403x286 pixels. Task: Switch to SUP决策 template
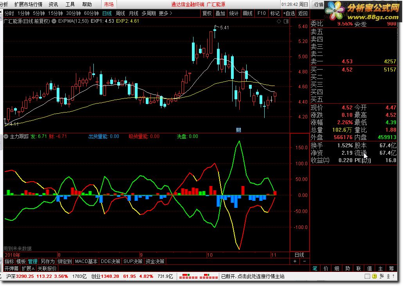(133, 261)
